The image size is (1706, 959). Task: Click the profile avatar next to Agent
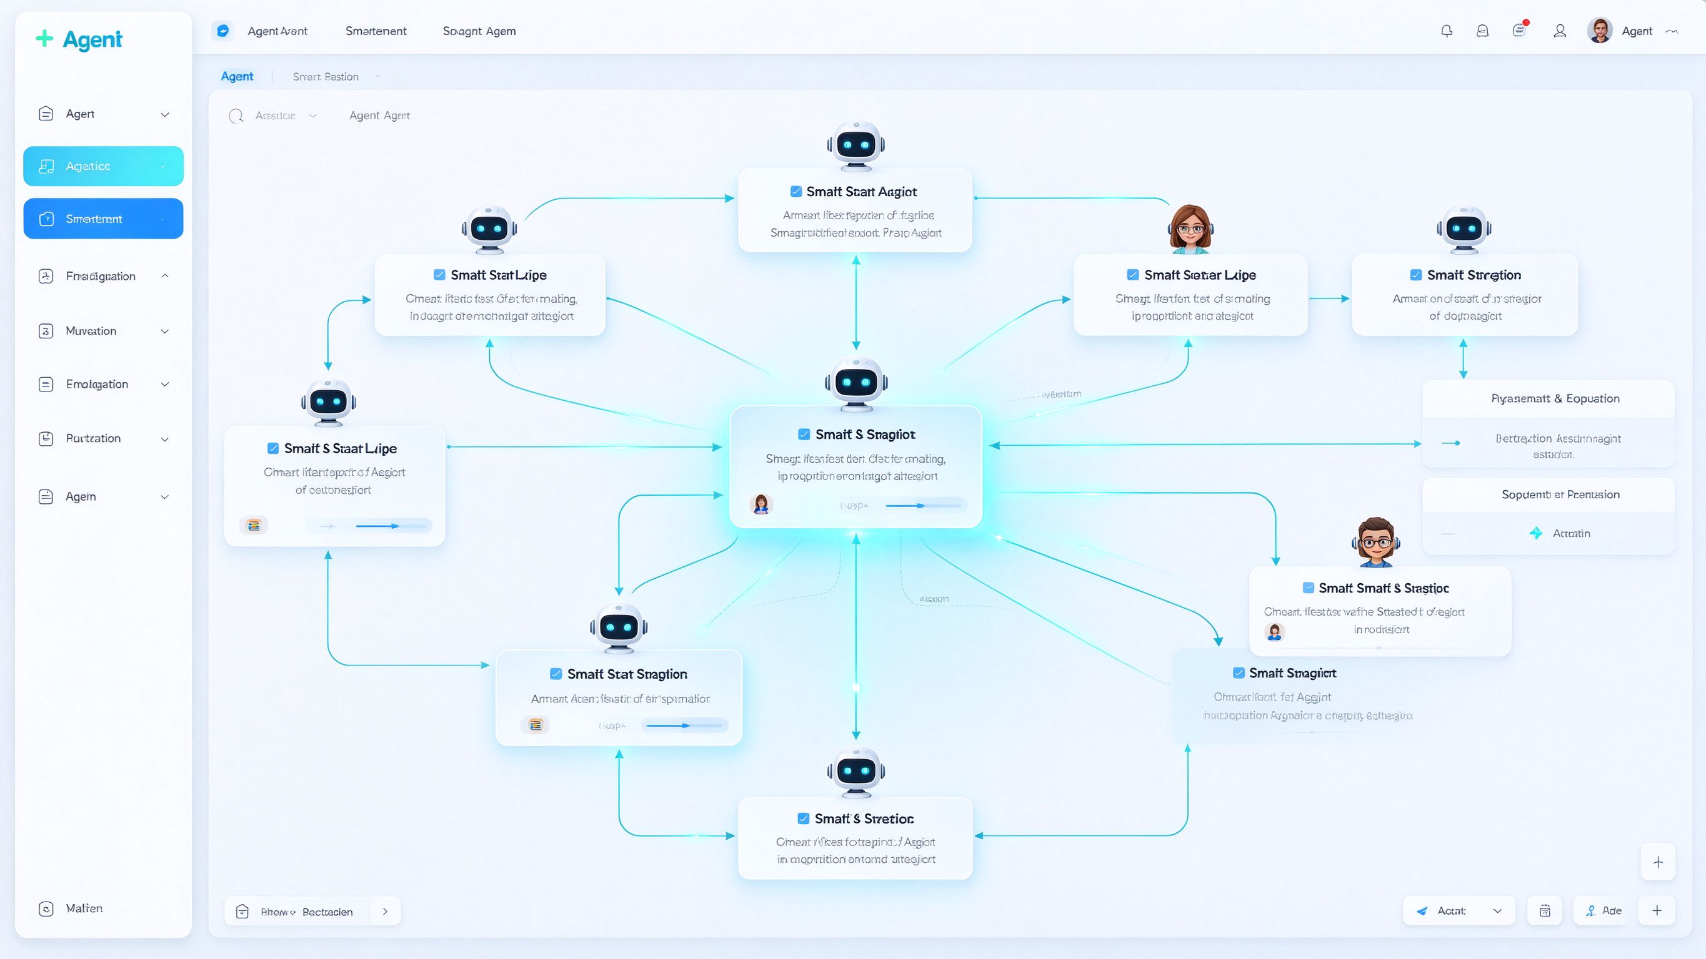coord(1599,31)
